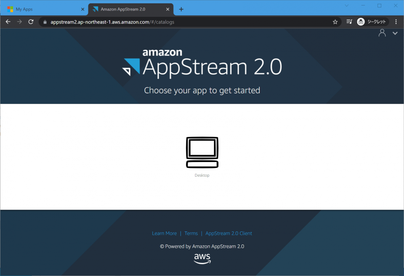Launch the Desktop app icon

[x=202, y=152]
